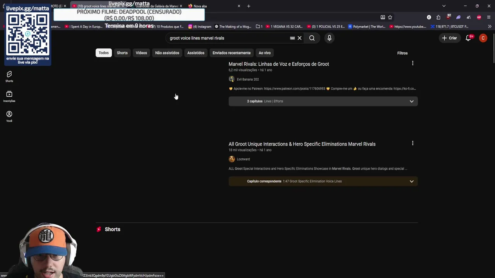Screen dimensions: 495x278
Task: Open the bookmarks folder labeled 1
Action: (259, 27)
